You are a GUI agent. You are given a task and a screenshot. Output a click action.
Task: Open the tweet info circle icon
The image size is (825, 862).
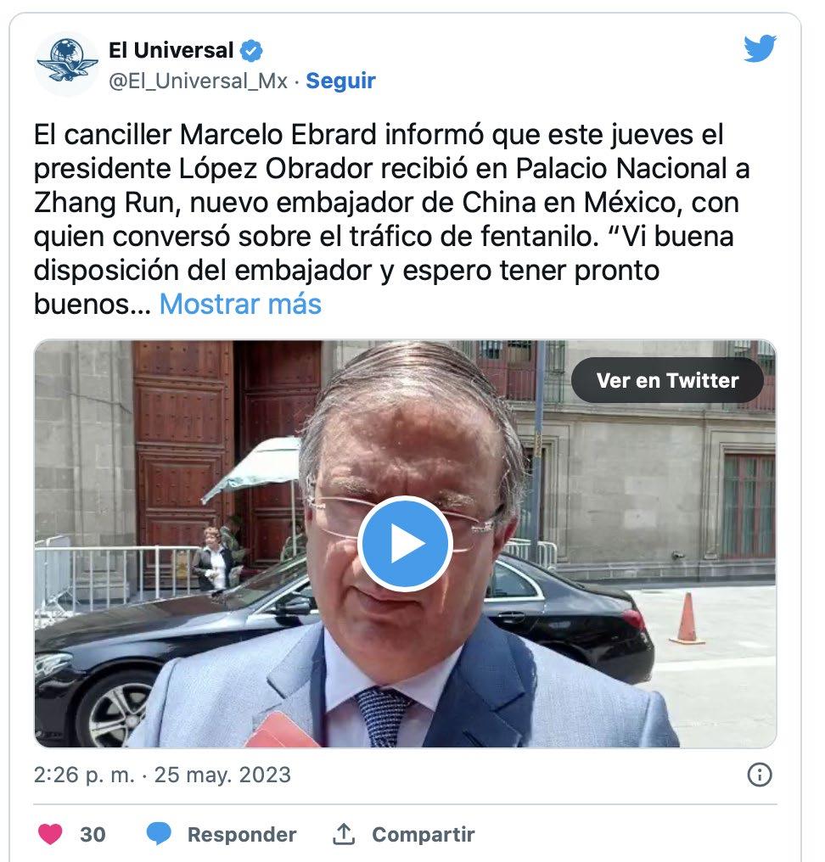point(760,775)
